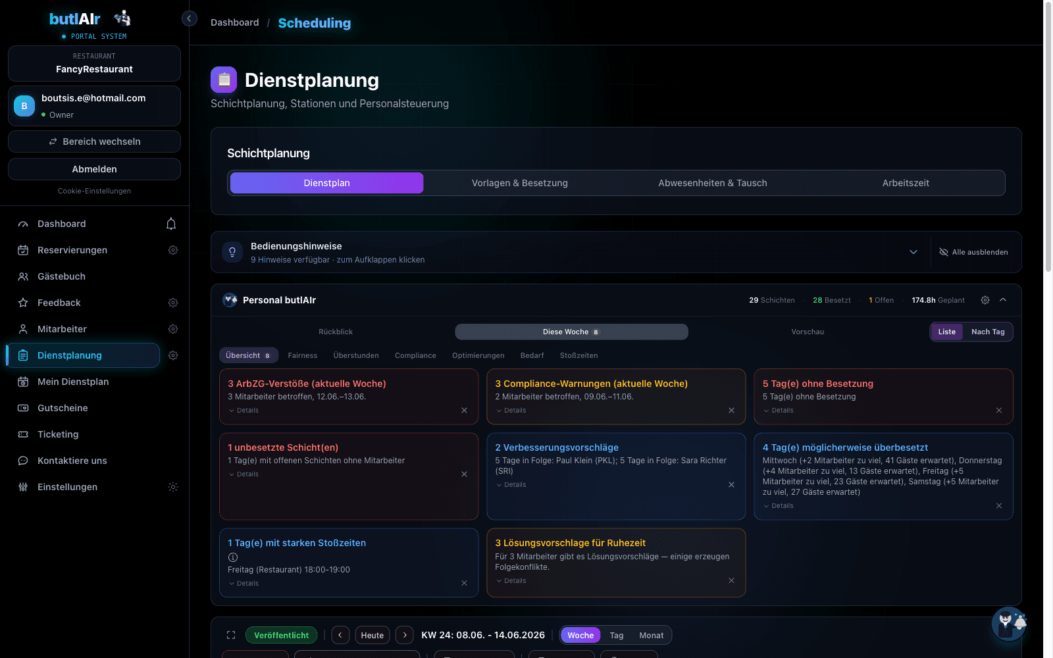Viewport: 1053px width, 658px height.
Task: Go to the previous week arrow
Action: [x=340, y=635]
